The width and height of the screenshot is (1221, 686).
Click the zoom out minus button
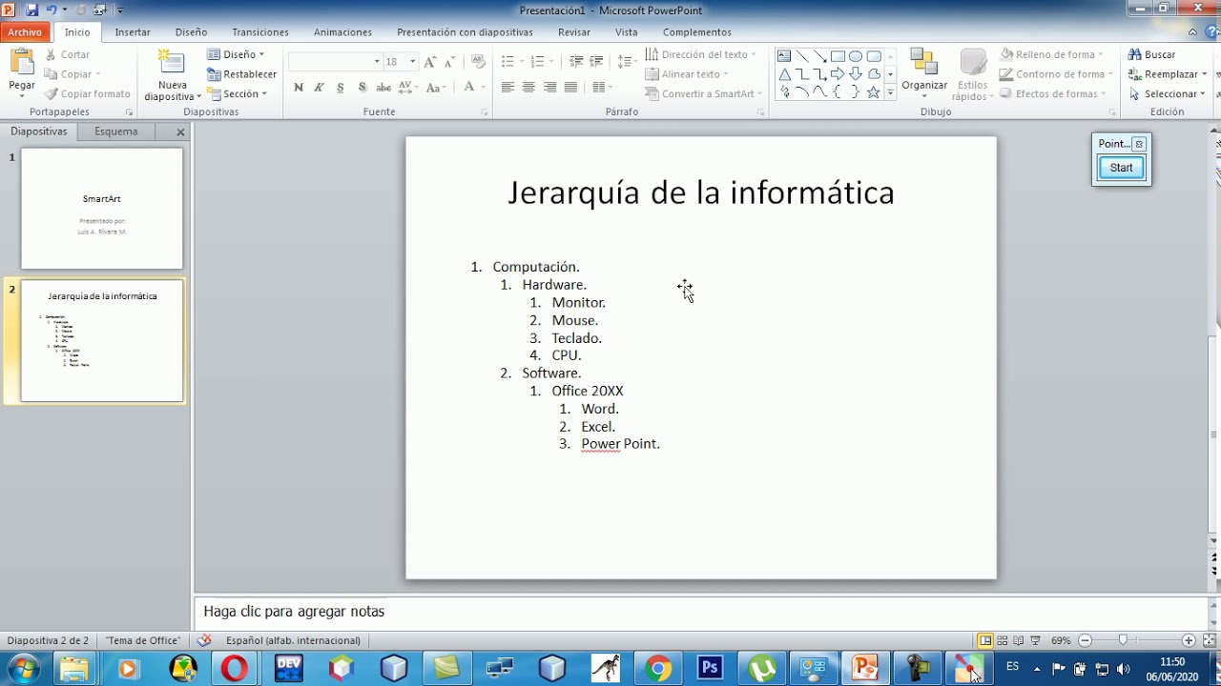click(x=1085, y=641)
